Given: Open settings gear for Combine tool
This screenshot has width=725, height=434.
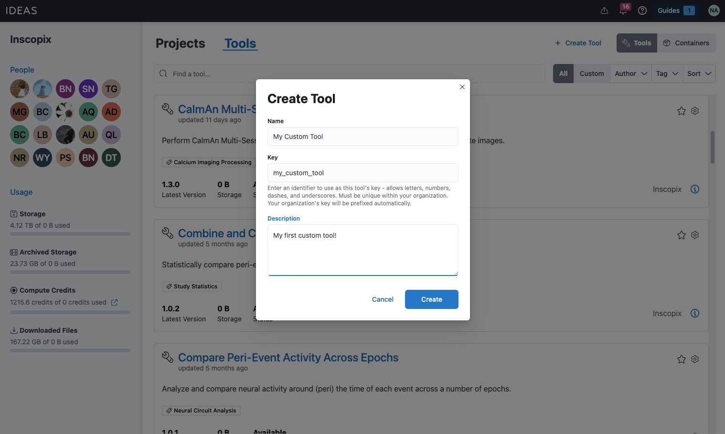Looking at the screenshot, I should (x=695, y=235).
